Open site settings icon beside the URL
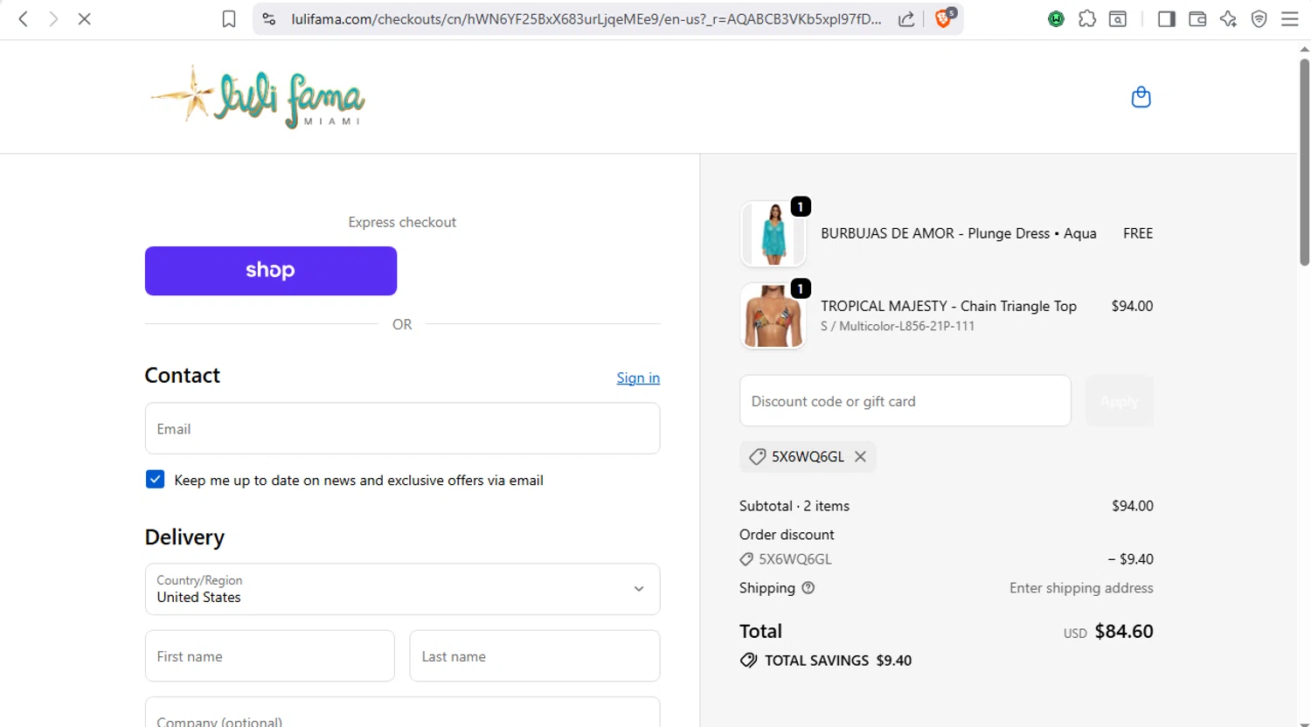The height and width of the screenshot is (727, 1311). point(269,19)
